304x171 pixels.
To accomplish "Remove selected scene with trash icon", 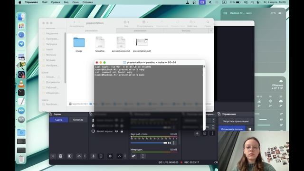I will (x=60, y=156).
